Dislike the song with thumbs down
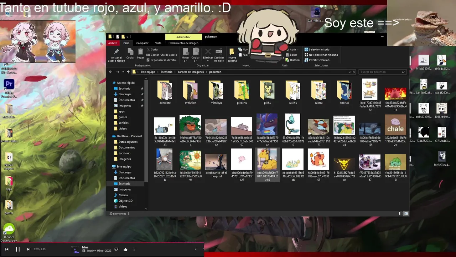This screenshot has width=456, height=257. pyautogui.click(x=116, y=250)
